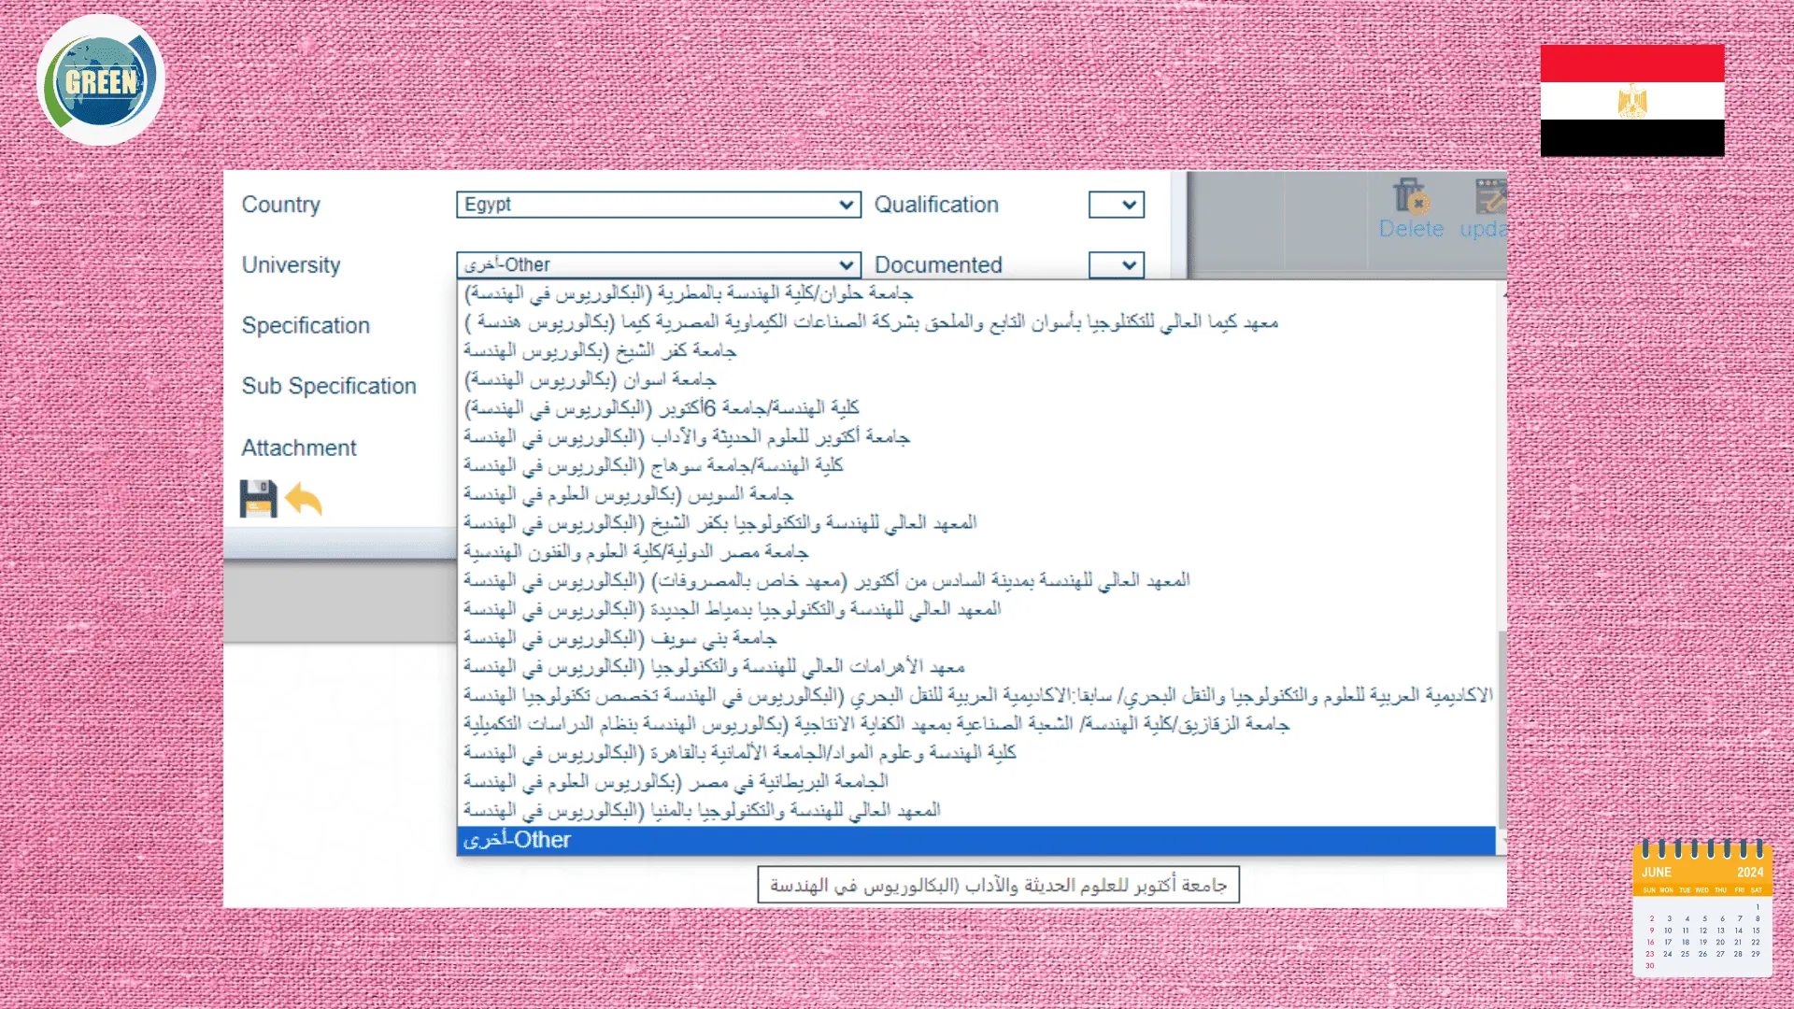
Task: Click the update pencil icon
Action: tap(1490, 196)
